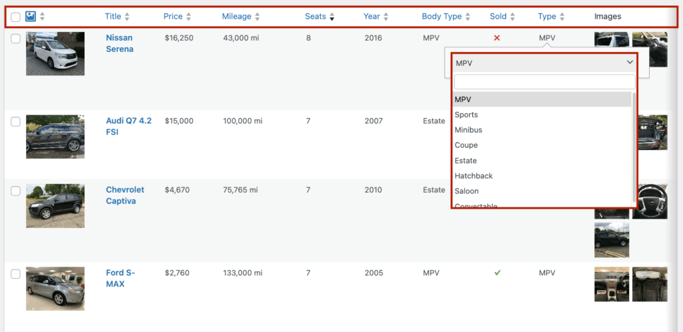The height and width of the screenshot is (332, 683).
Task: Tick the select-all checkbox in header
Action: coord(16,17)
